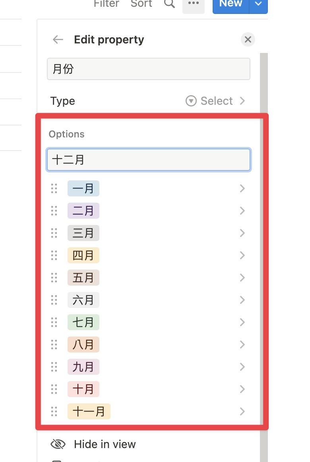This screenshot has width=310, height=462.
Task: Select the 五月 brown color tag
Action: (83, 278)
